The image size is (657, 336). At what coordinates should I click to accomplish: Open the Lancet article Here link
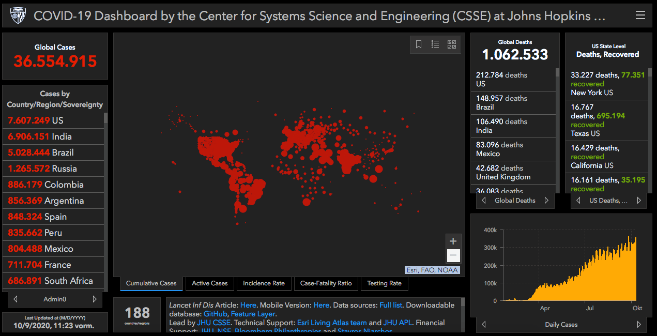[248, 305]
